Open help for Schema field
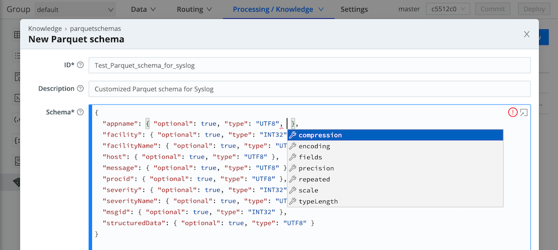Image resolution: width=558 pixels, height=250 pixels. (x=80, y=112)
